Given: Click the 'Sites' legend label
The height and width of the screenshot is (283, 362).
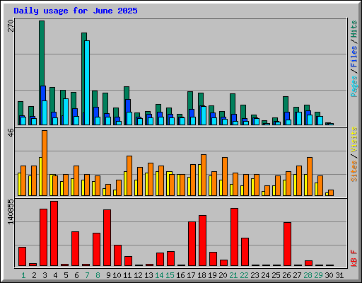Looking at the screenshot, I should pos(354,171).
